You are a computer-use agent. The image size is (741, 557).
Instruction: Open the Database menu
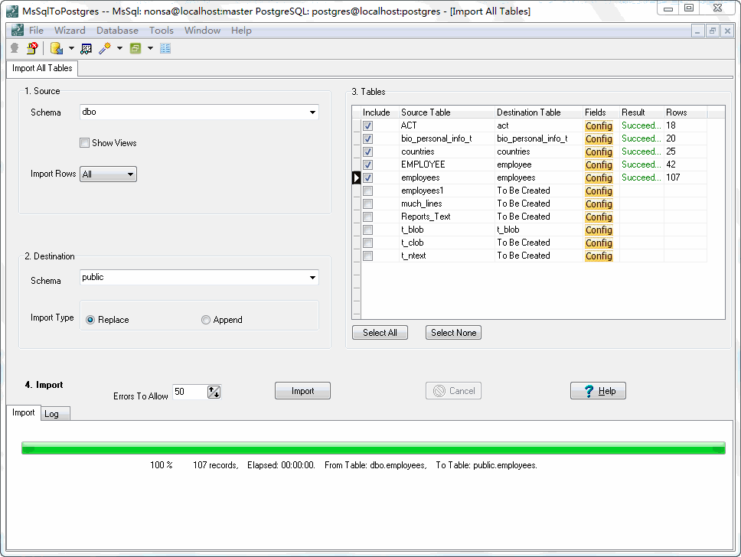117,31
